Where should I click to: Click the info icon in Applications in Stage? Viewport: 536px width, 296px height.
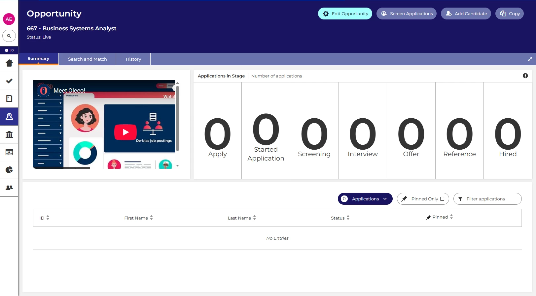coord(525,76)
